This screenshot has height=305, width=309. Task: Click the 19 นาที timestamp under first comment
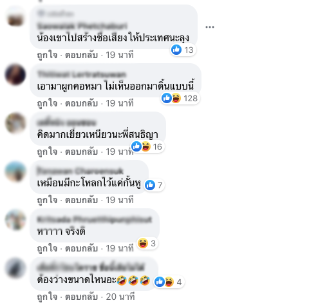pos(120,55)
